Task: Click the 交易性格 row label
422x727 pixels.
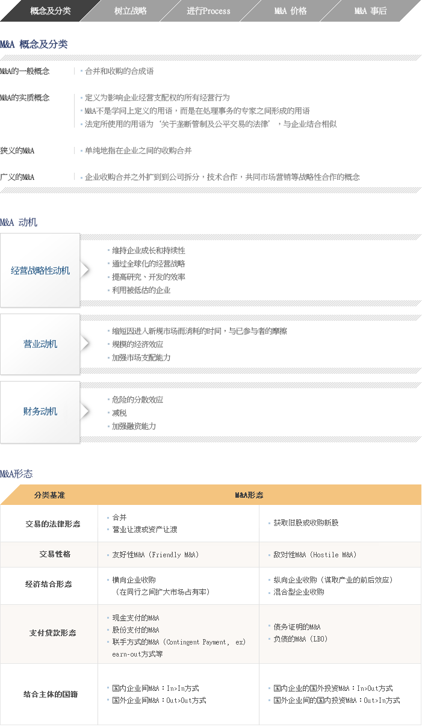Action: click(x=55, y=554)
